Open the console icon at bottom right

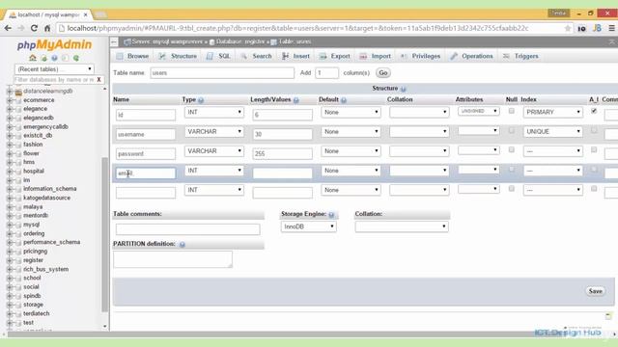click(608, 316)
